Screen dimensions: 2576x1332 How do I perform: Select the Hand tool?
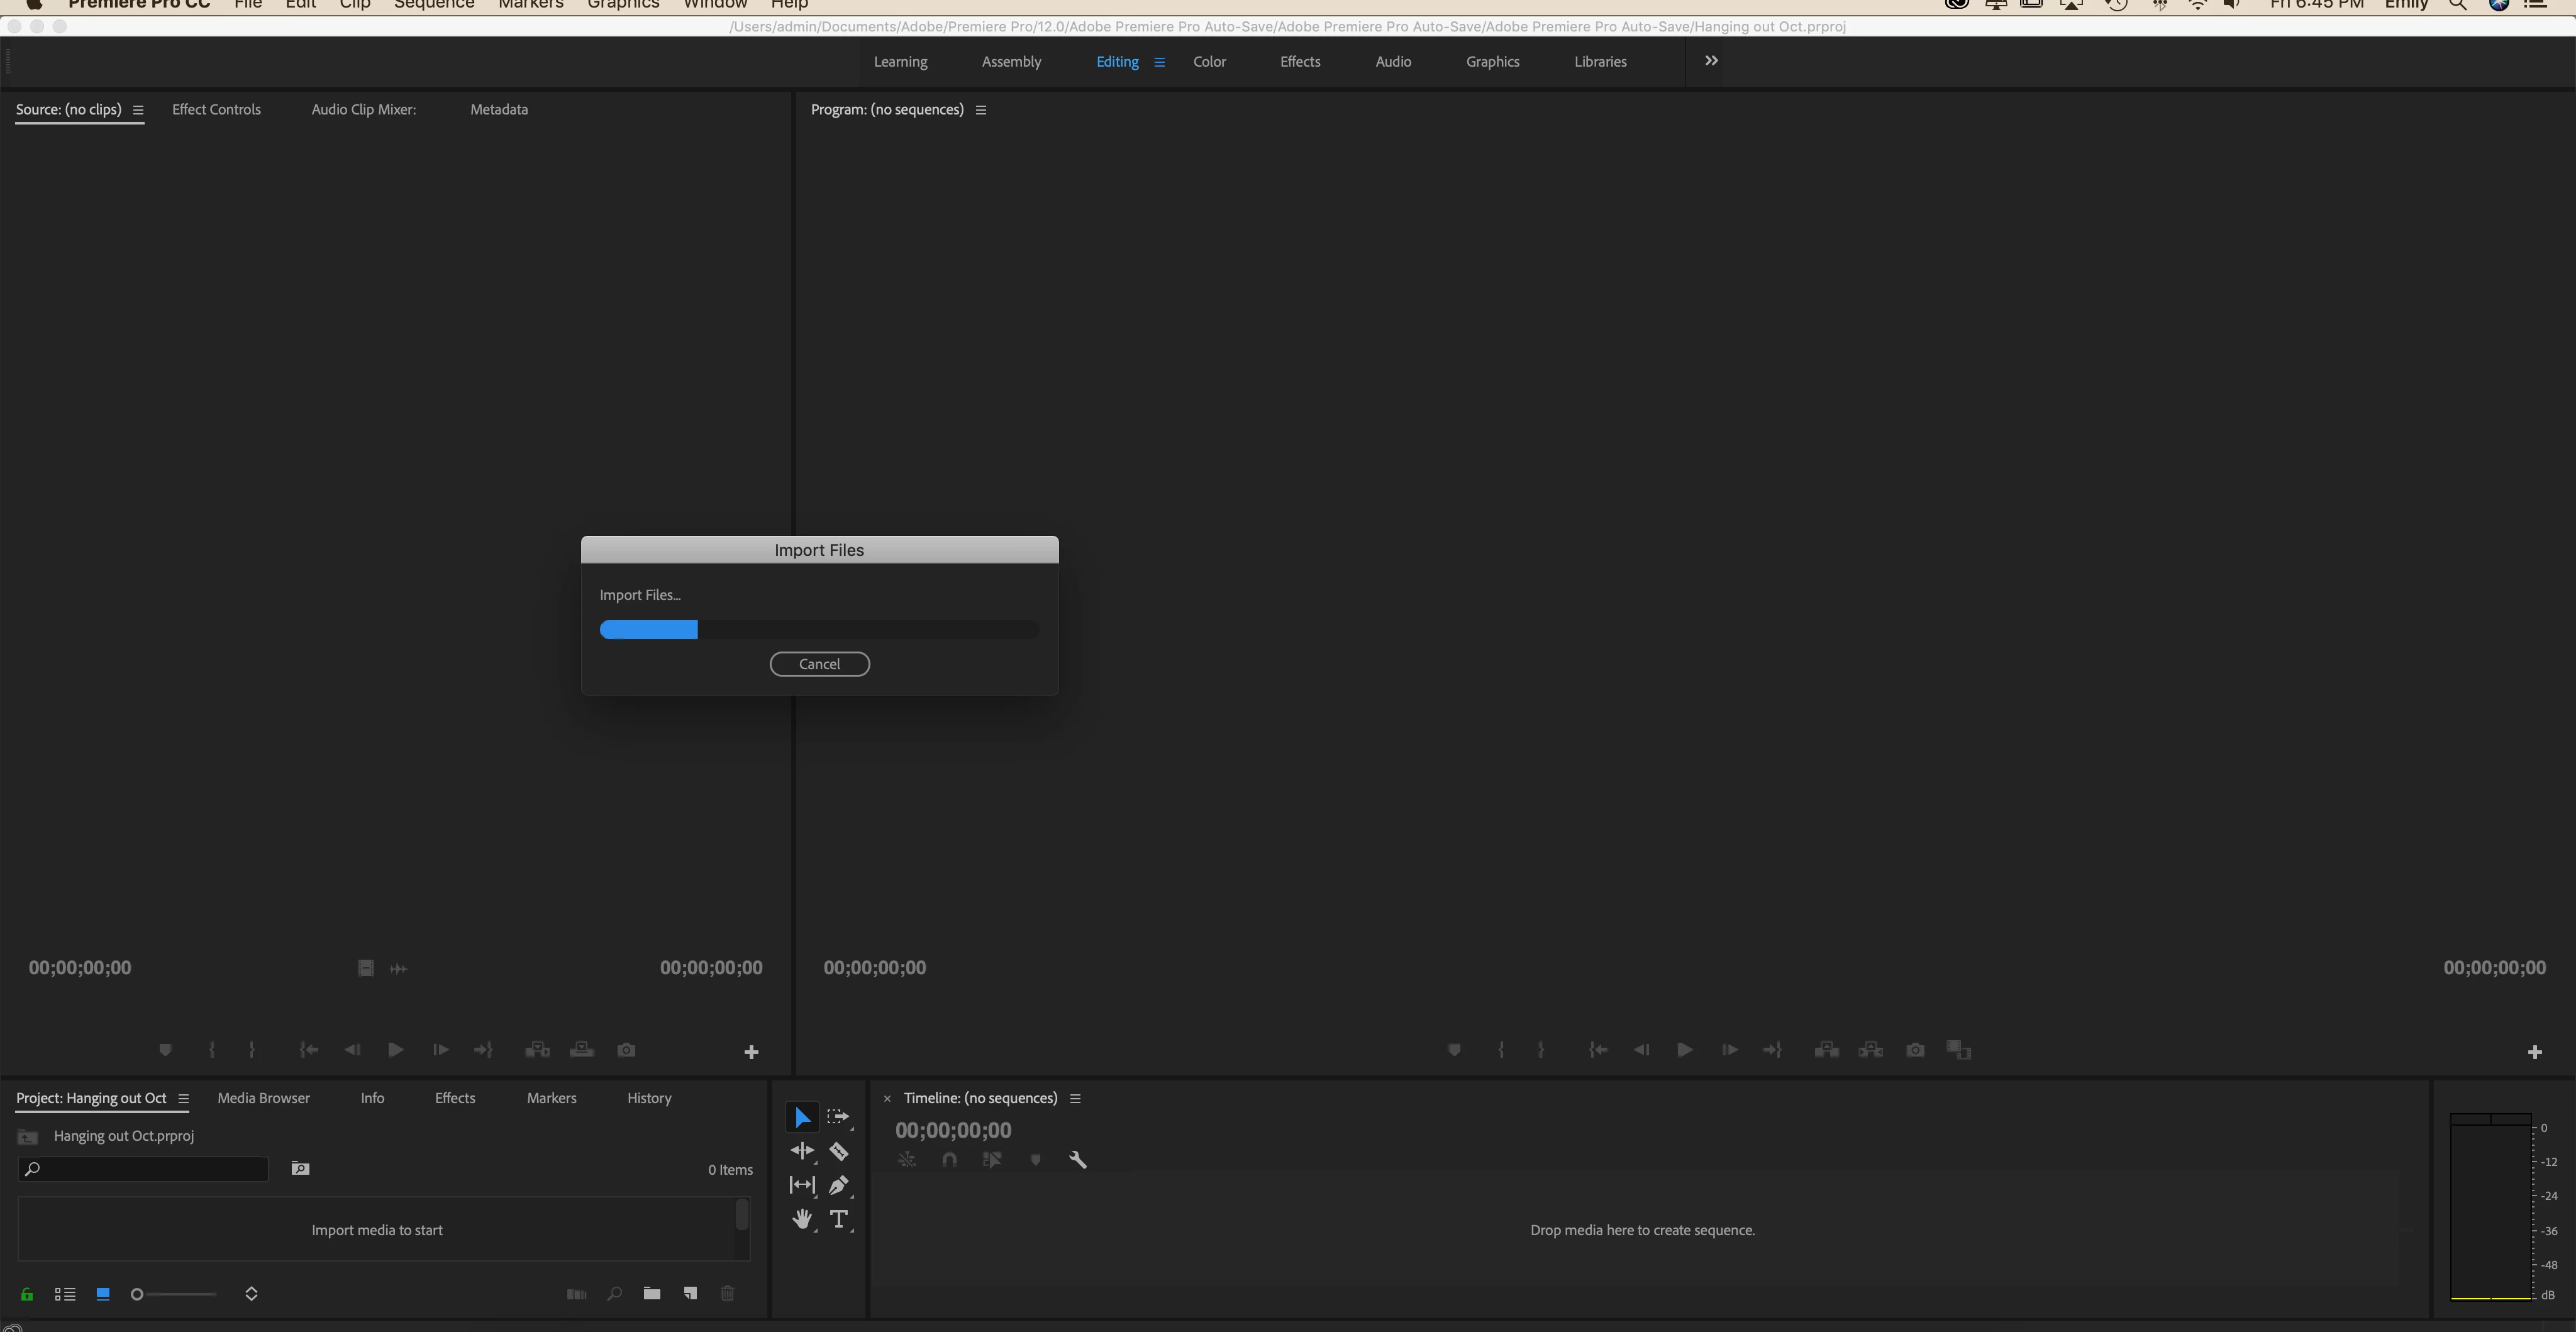tap(802, 1219)
